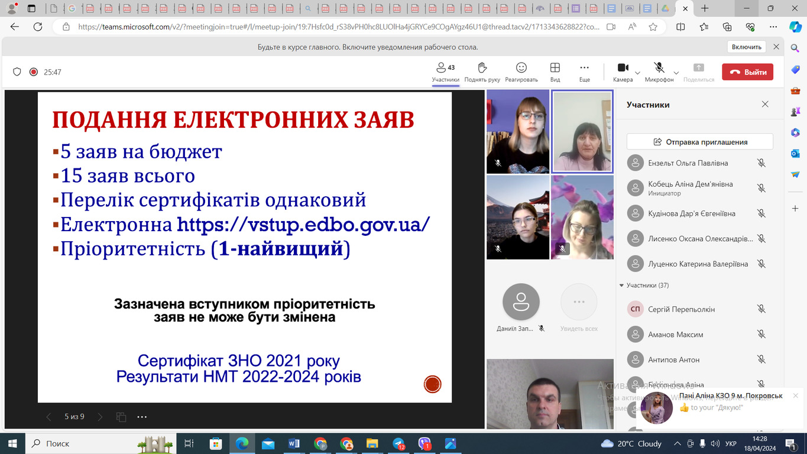The height and width of the screenshot is (454, 807).
Task: Leave the meeting with Выйти button
Action: click(x=747, y=72)
